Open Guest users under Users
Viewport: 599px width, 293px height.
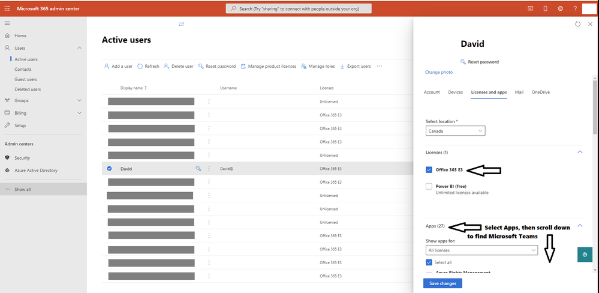[26, 79]
